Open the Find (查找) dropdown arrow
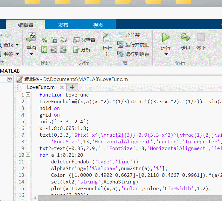Image resolution: width=222 pixels, height=201 pixels. coord(17,45)
